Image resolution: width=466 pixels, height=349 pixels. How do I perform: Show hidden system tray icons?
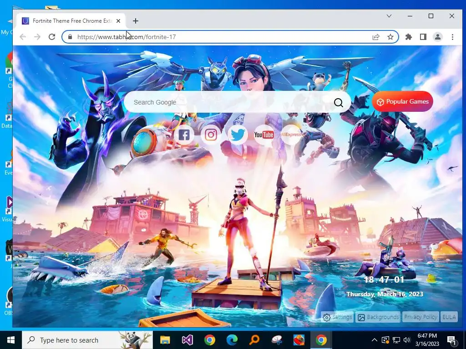click(x=375, y=340)
